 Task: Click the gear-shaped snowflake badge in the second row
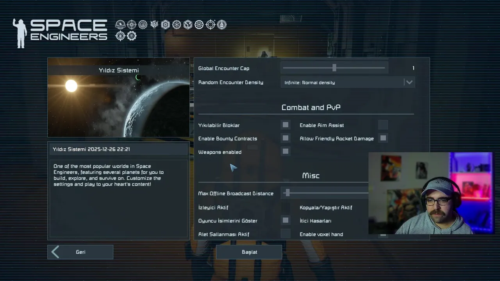coord(132,36)
